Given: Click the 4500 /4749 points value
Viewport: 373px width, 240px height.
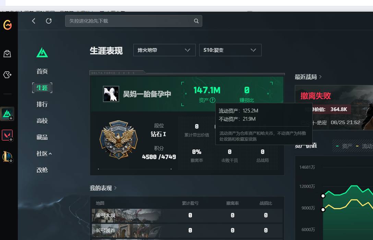Looking at the screenshot, I should pos(159,157).
